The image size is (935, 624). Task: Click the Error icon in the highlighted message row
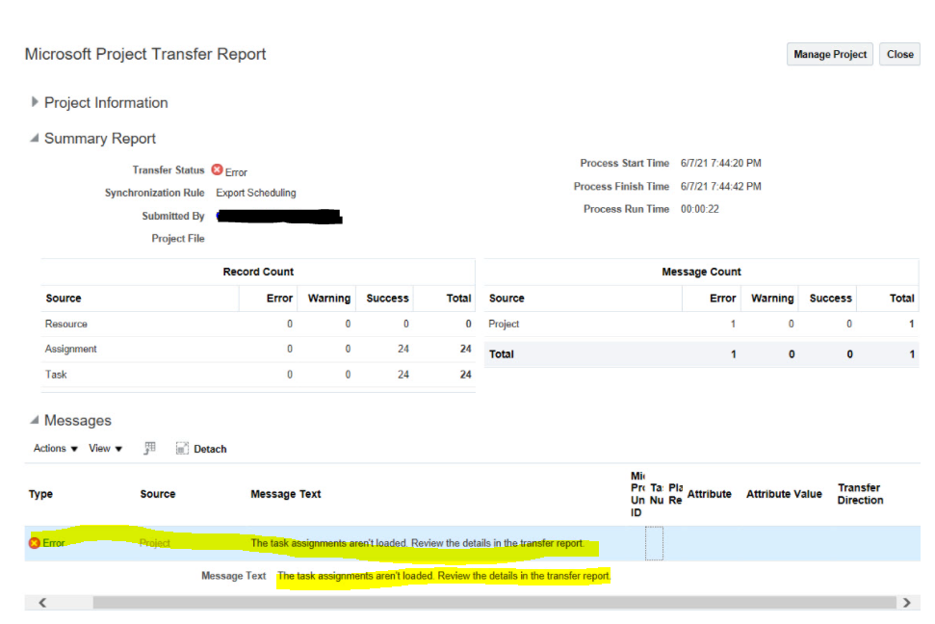(36, 543)
